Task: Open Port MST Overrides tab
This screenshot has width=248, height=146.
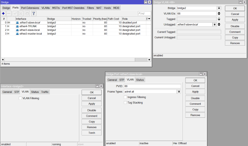Action: click(x=73, y=8)
